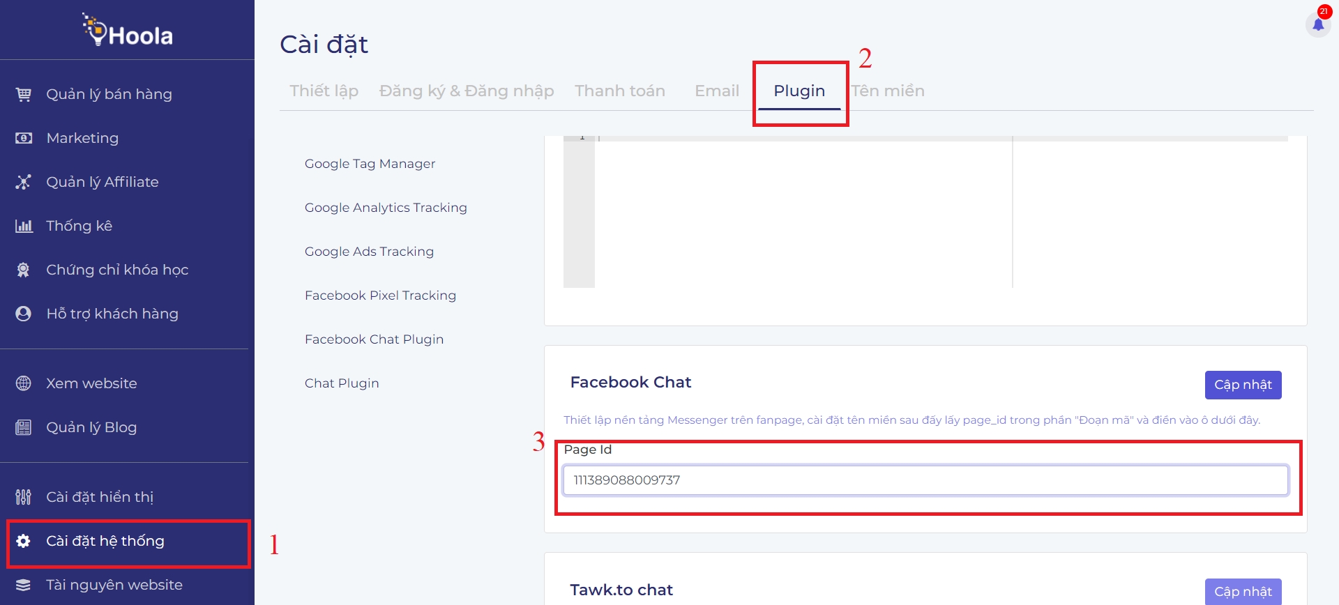1339x605 pixels.
Task: Select the Email tab
Action: [716, 91]
